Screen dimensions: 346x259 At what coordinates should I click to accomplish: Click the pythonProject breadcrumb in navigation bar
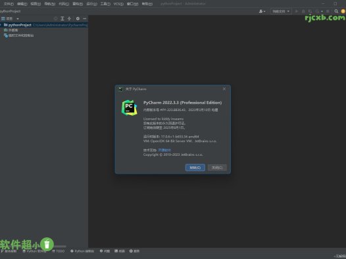[x=10, y=11]
